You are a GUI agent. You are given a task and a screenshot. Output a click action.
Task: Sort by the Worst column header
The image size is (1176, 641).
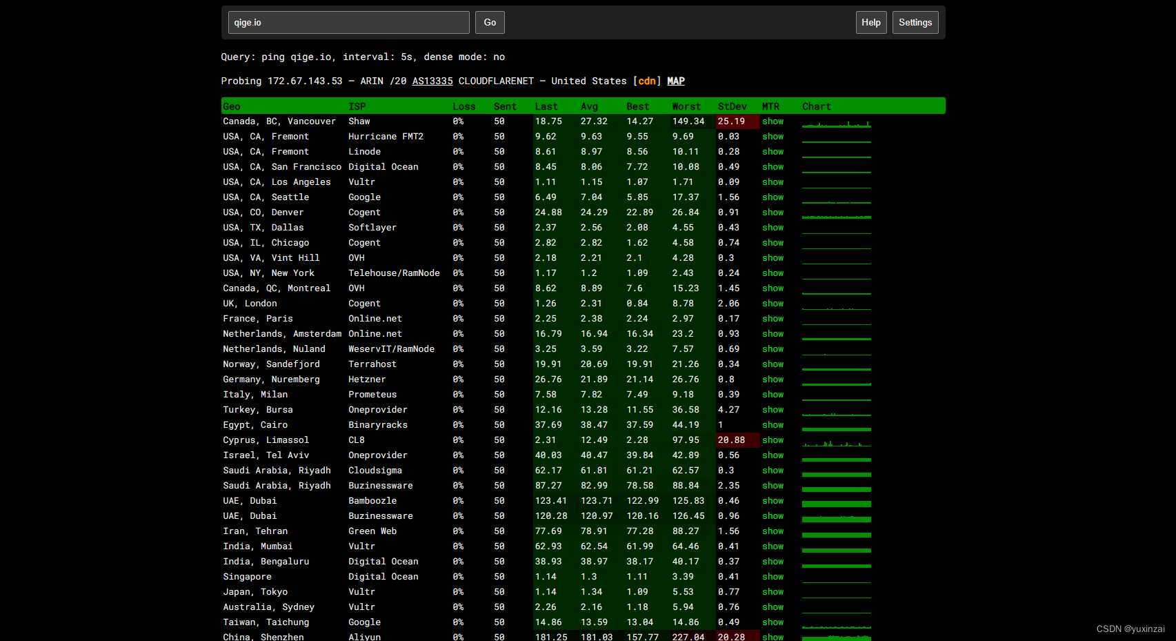pyautogui.click(x=686, y=106)
